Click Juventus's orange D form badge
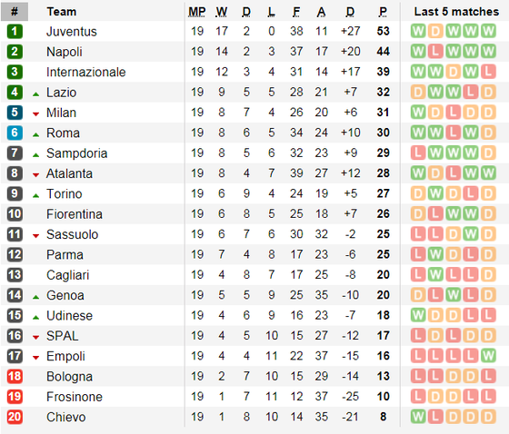 (435, 31)
